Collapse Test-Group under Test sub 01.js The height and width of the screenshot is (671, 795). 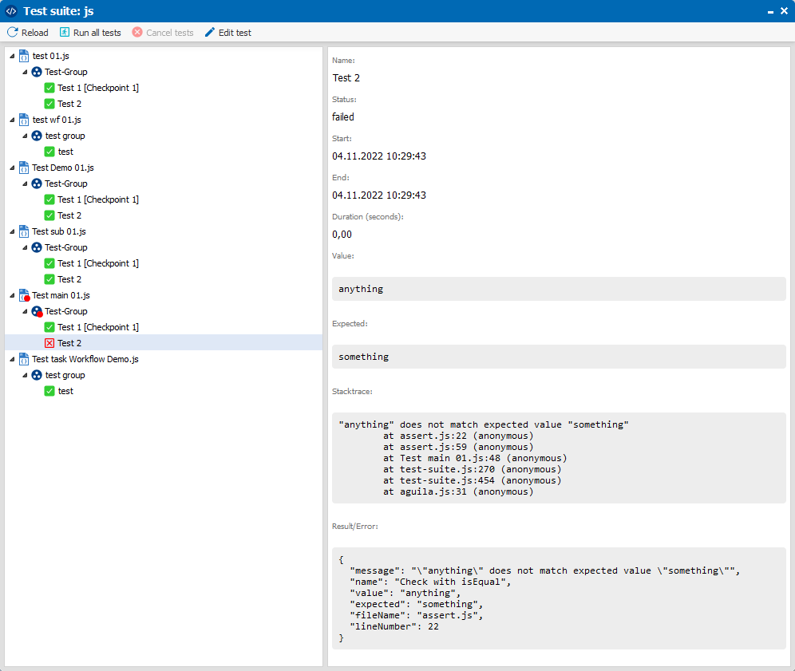click(x=25, y=247)
